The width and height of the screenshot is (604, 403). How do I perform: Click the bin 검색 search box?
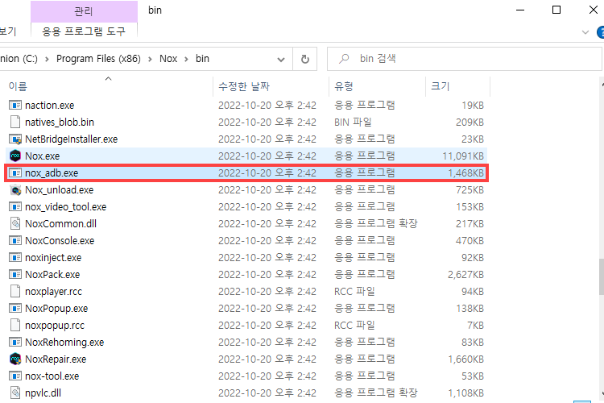[x=464, y=59]
